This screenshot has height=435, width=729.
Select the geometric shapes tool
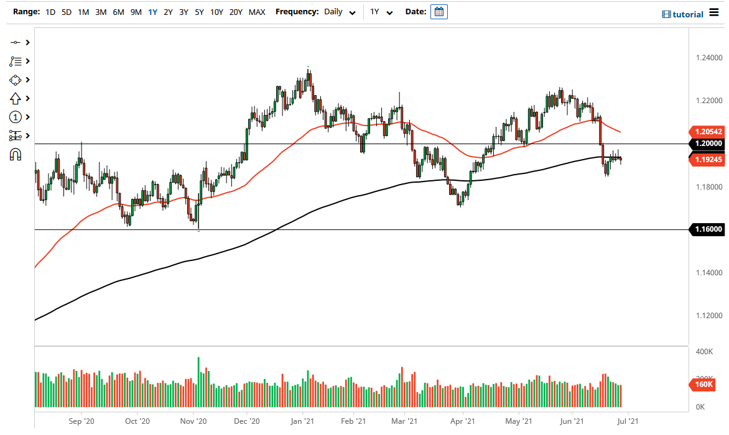(16, 80)
